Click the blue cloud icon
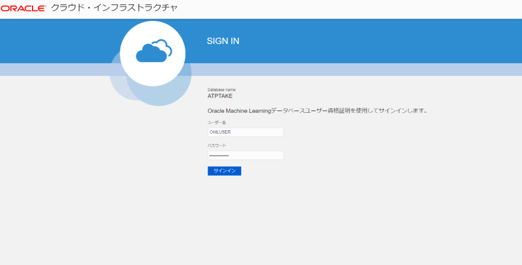 (154, 51)
